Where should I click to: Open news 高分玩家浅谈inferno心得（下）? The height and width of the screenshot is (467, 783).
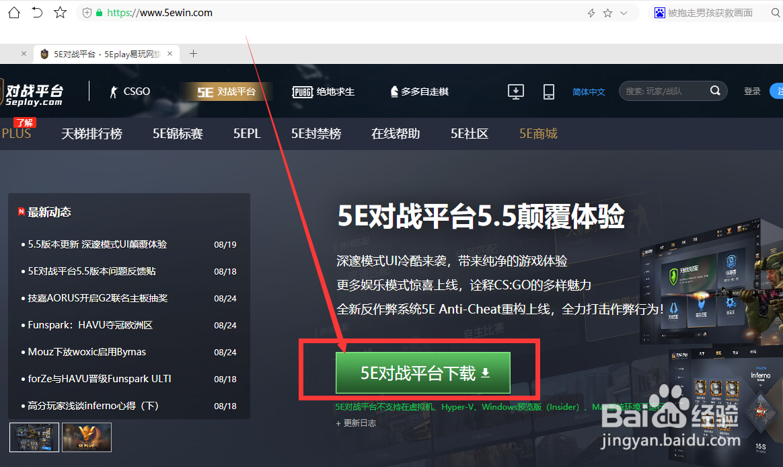pyautogui.click(x=94, y=406)
